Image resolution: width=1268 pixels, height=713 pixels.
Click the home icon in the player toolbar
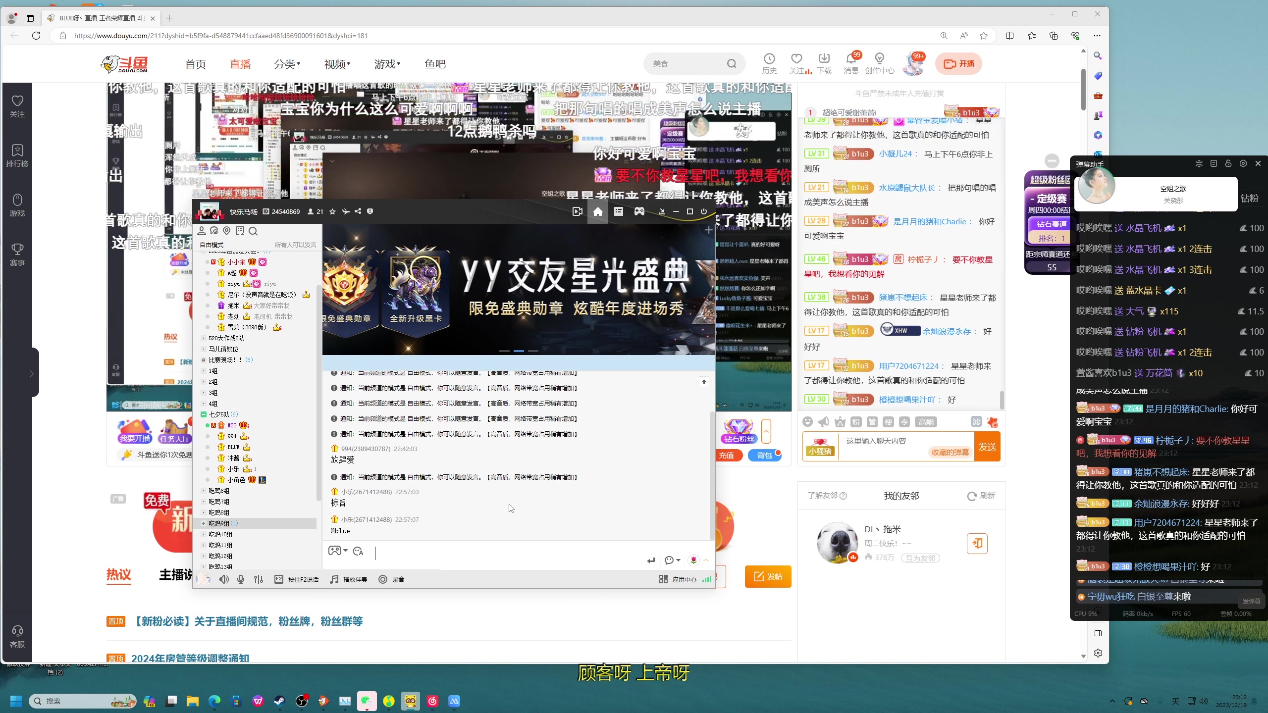tap(598, 211)
